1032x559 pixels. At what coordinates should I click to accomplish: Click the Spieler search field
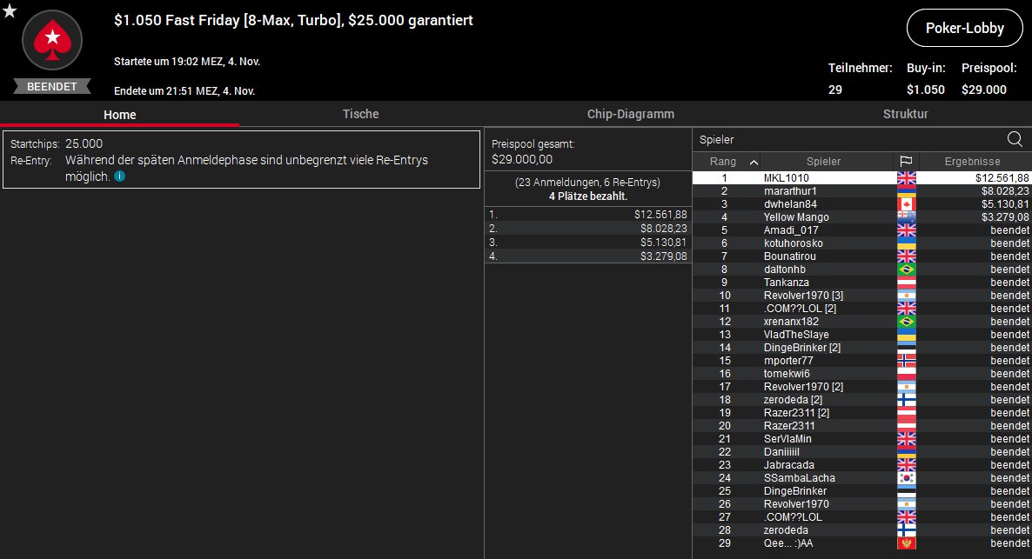click(x=849, y=139)
